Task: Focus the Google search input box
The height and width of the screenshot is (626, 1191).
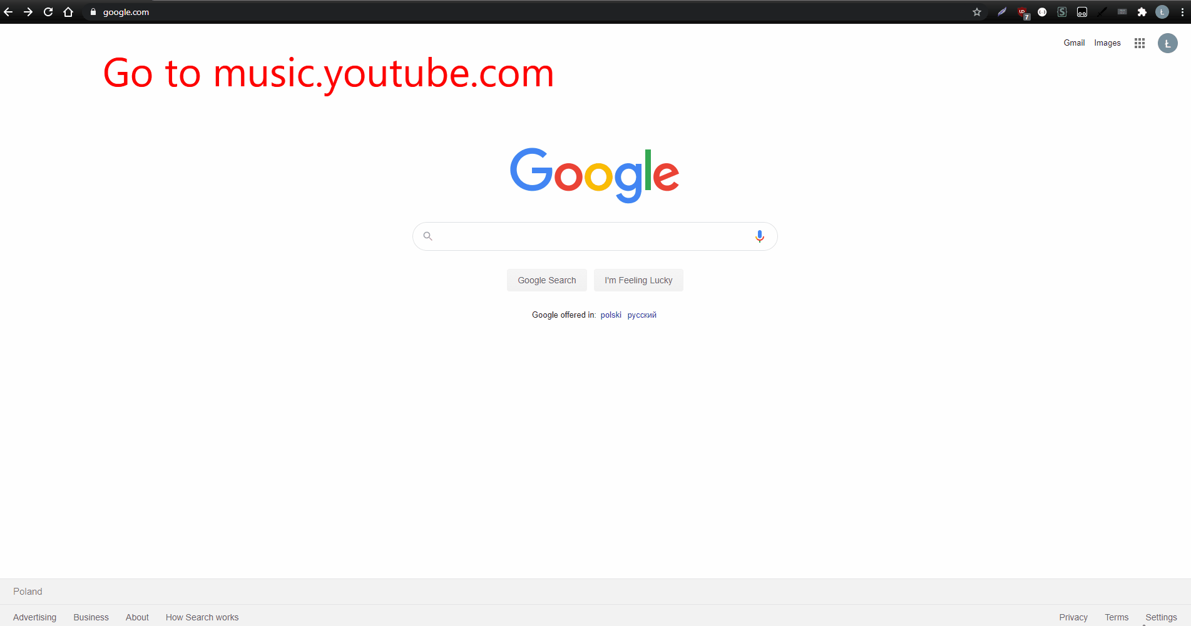Action: [595, 236]
